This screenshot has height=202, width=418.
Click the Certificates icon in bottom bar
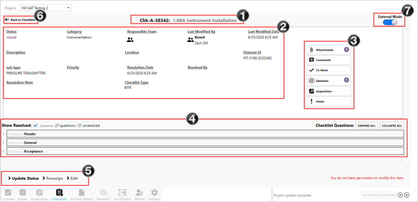click(122, 192)
